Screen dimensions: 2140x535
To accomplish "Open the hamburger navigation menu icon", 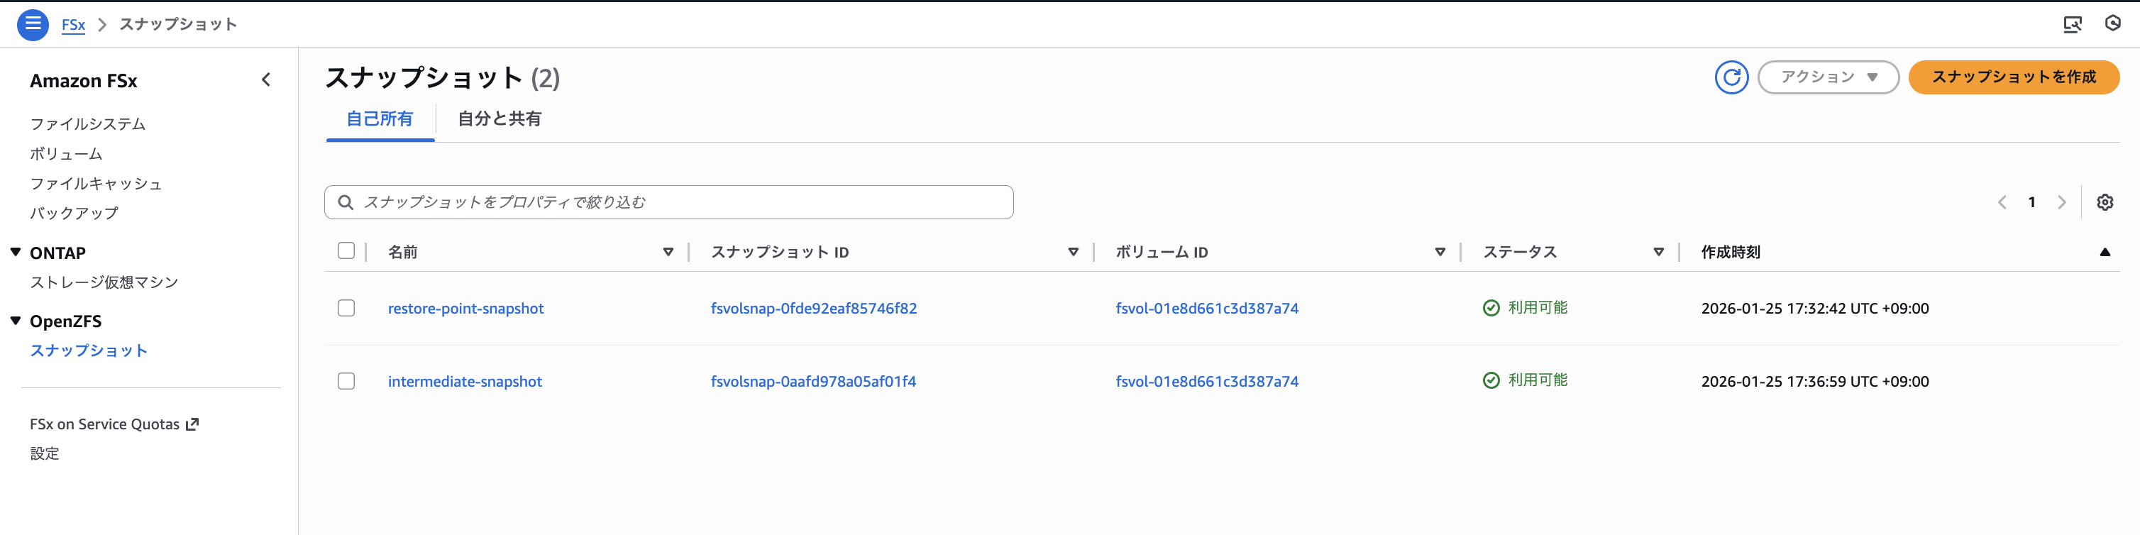I will (33, 24).
